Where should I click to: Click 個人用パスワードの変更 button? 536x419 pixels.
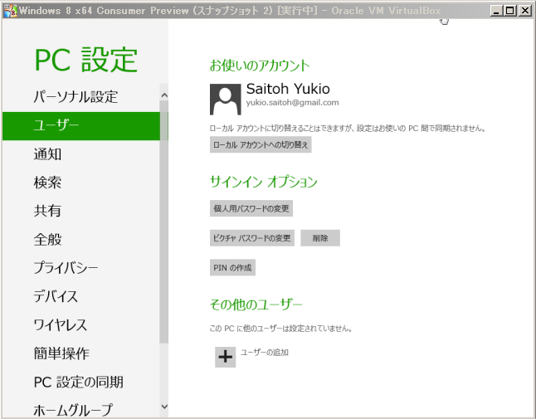tap(251, 208)
